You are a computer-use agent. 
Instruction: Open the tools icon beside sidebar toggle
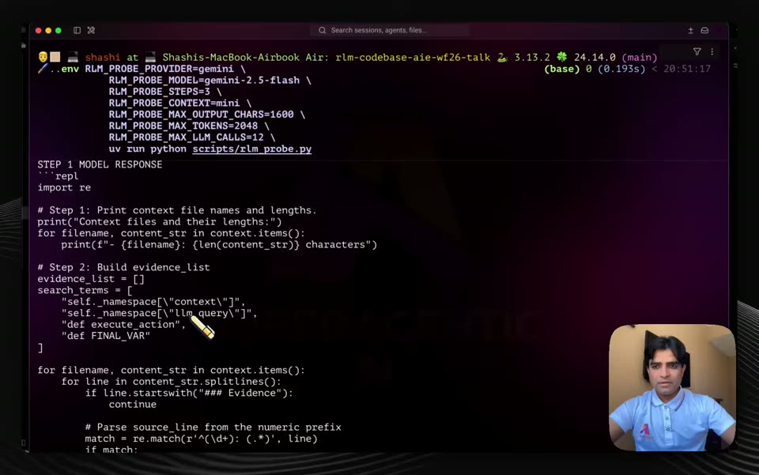coord(91,31)
